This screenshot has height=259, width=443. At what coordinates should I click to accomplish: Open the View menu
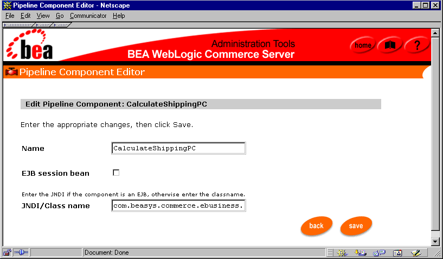tap(43, 16)
